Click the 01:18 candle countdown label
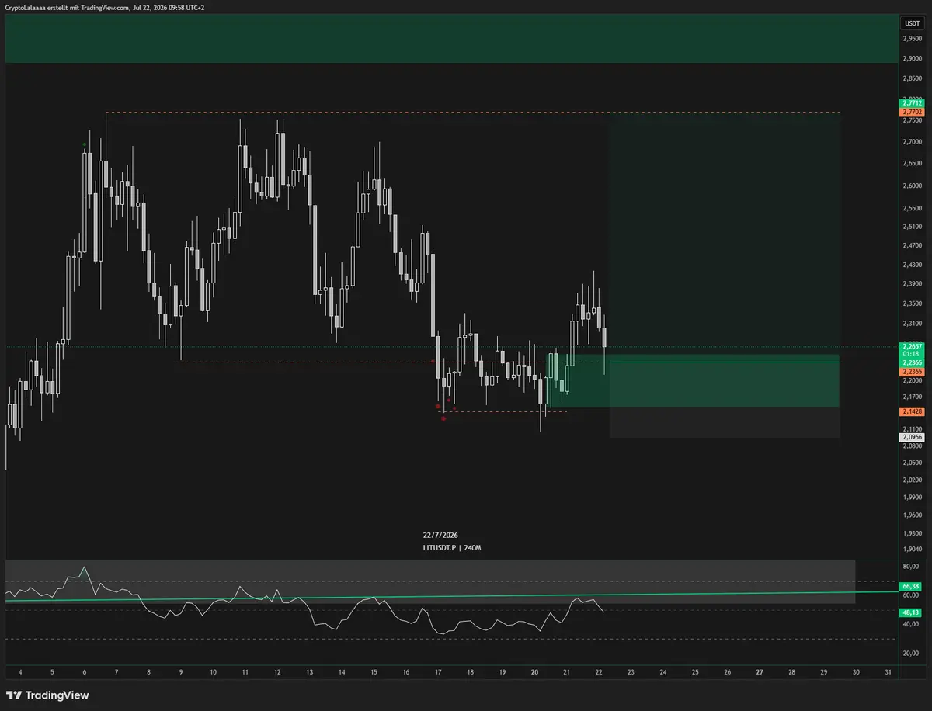 (x=912, y=354)
